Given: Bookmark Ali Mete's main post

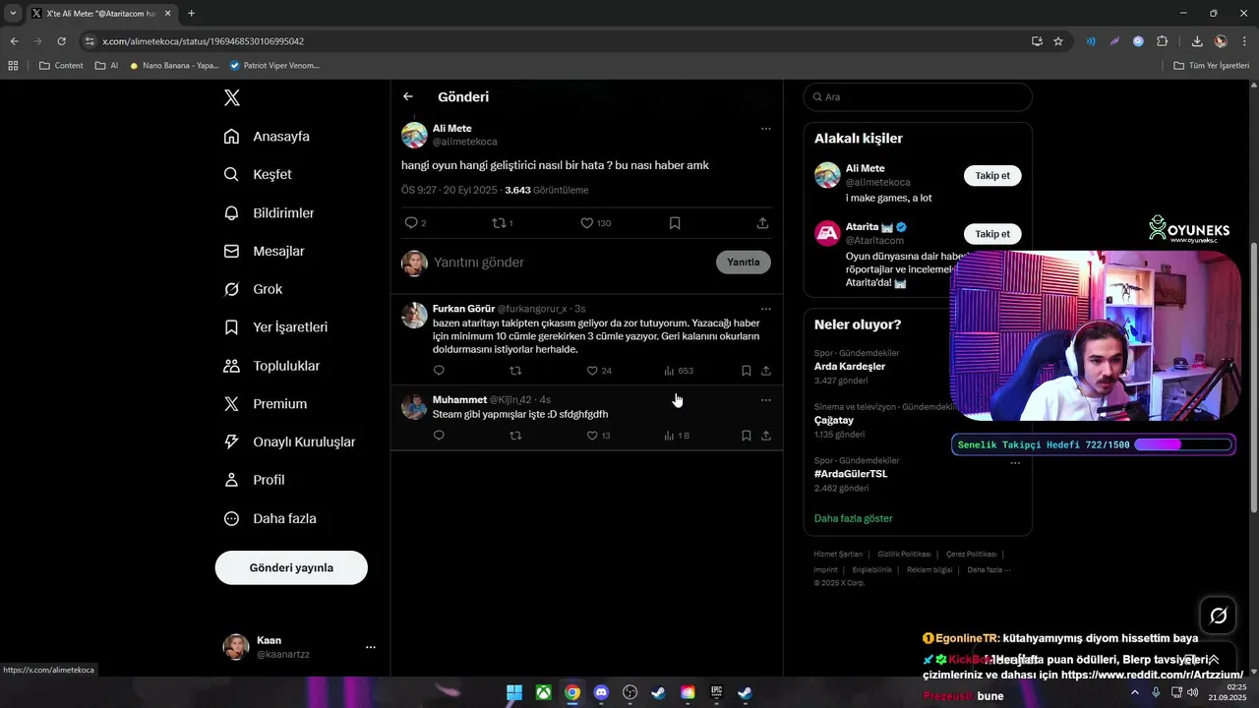Looking at the screenshot, I should coord(675,223).
